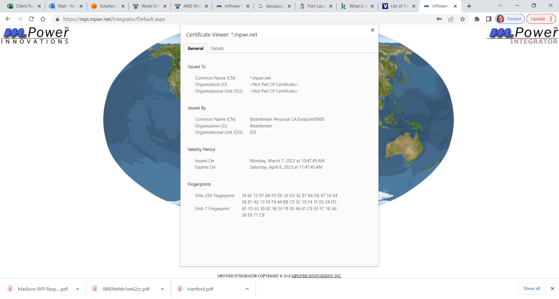Expand 08009efeb1ee62cc.pdf download options
This screenshot has height=299, width=559.
pyautogui.click(x=162, y=289)
